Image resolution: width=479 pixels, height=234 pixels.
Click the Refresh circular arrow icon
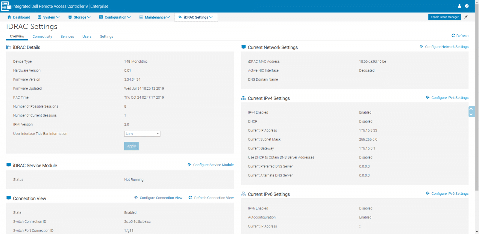(453, 35)
